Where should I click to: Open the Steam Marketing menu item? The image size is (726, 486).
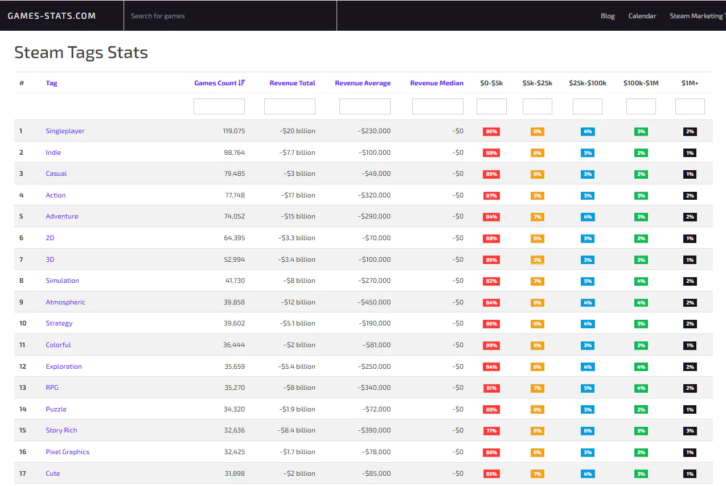(698, 16)
